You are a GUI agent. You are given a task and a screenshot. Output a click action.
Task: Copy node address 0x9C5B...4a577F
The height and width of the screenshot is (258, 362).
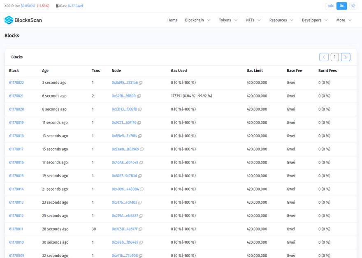point(141,229)
